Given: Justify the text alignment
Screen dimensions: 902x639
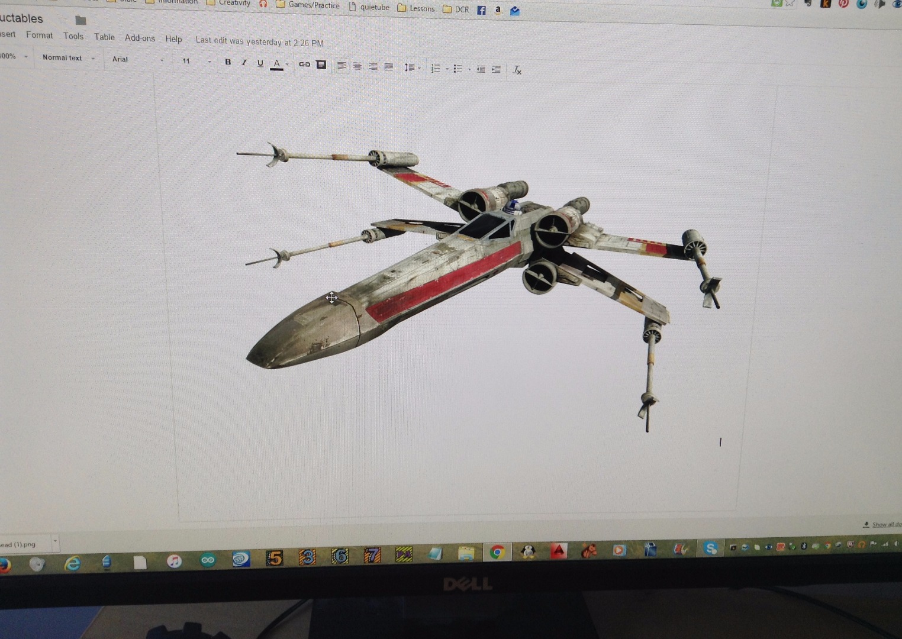Looking at the screenshot, I should 388,67.
